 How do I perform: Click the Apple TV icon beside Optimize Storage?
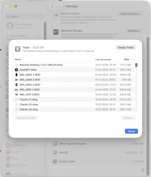click(56, 32)
